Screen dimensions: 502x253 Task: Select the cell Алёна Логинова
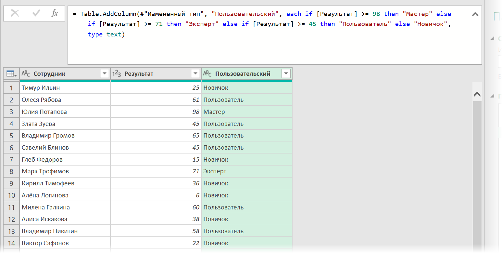65,195
